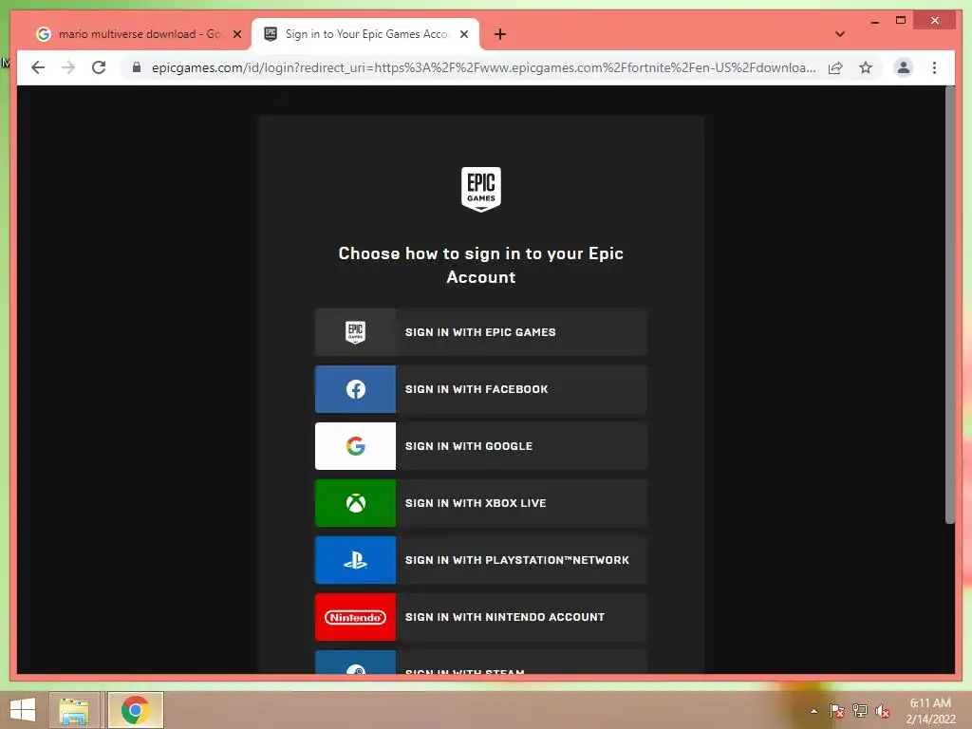Screen dimensions: 972x729
Task: Open Action Center flag icon
Action: 836,711
